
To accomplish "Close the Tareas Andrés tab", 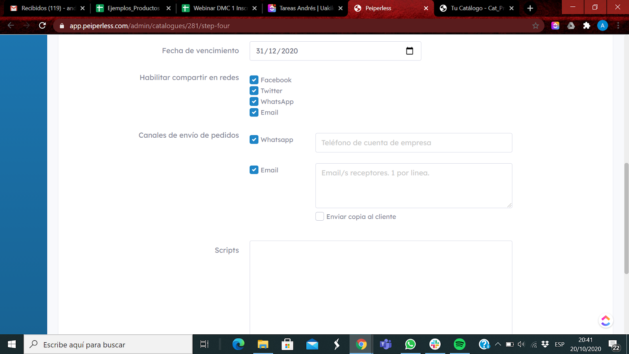I will (340, 8).
